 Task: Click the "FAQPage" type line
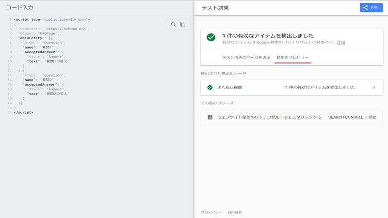(39, 33)
